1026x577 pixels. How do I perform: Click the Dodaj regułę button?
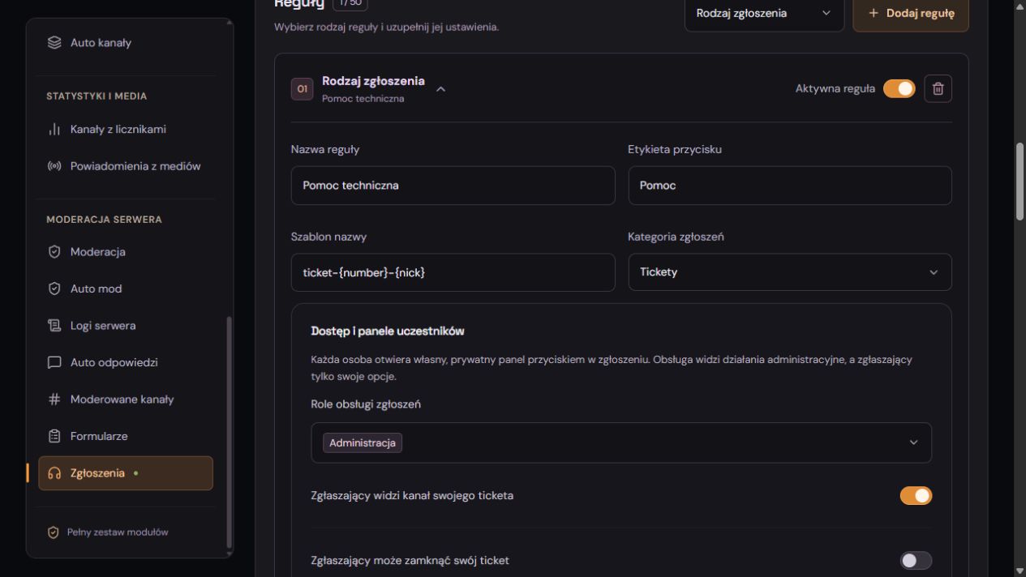[911, 14]
